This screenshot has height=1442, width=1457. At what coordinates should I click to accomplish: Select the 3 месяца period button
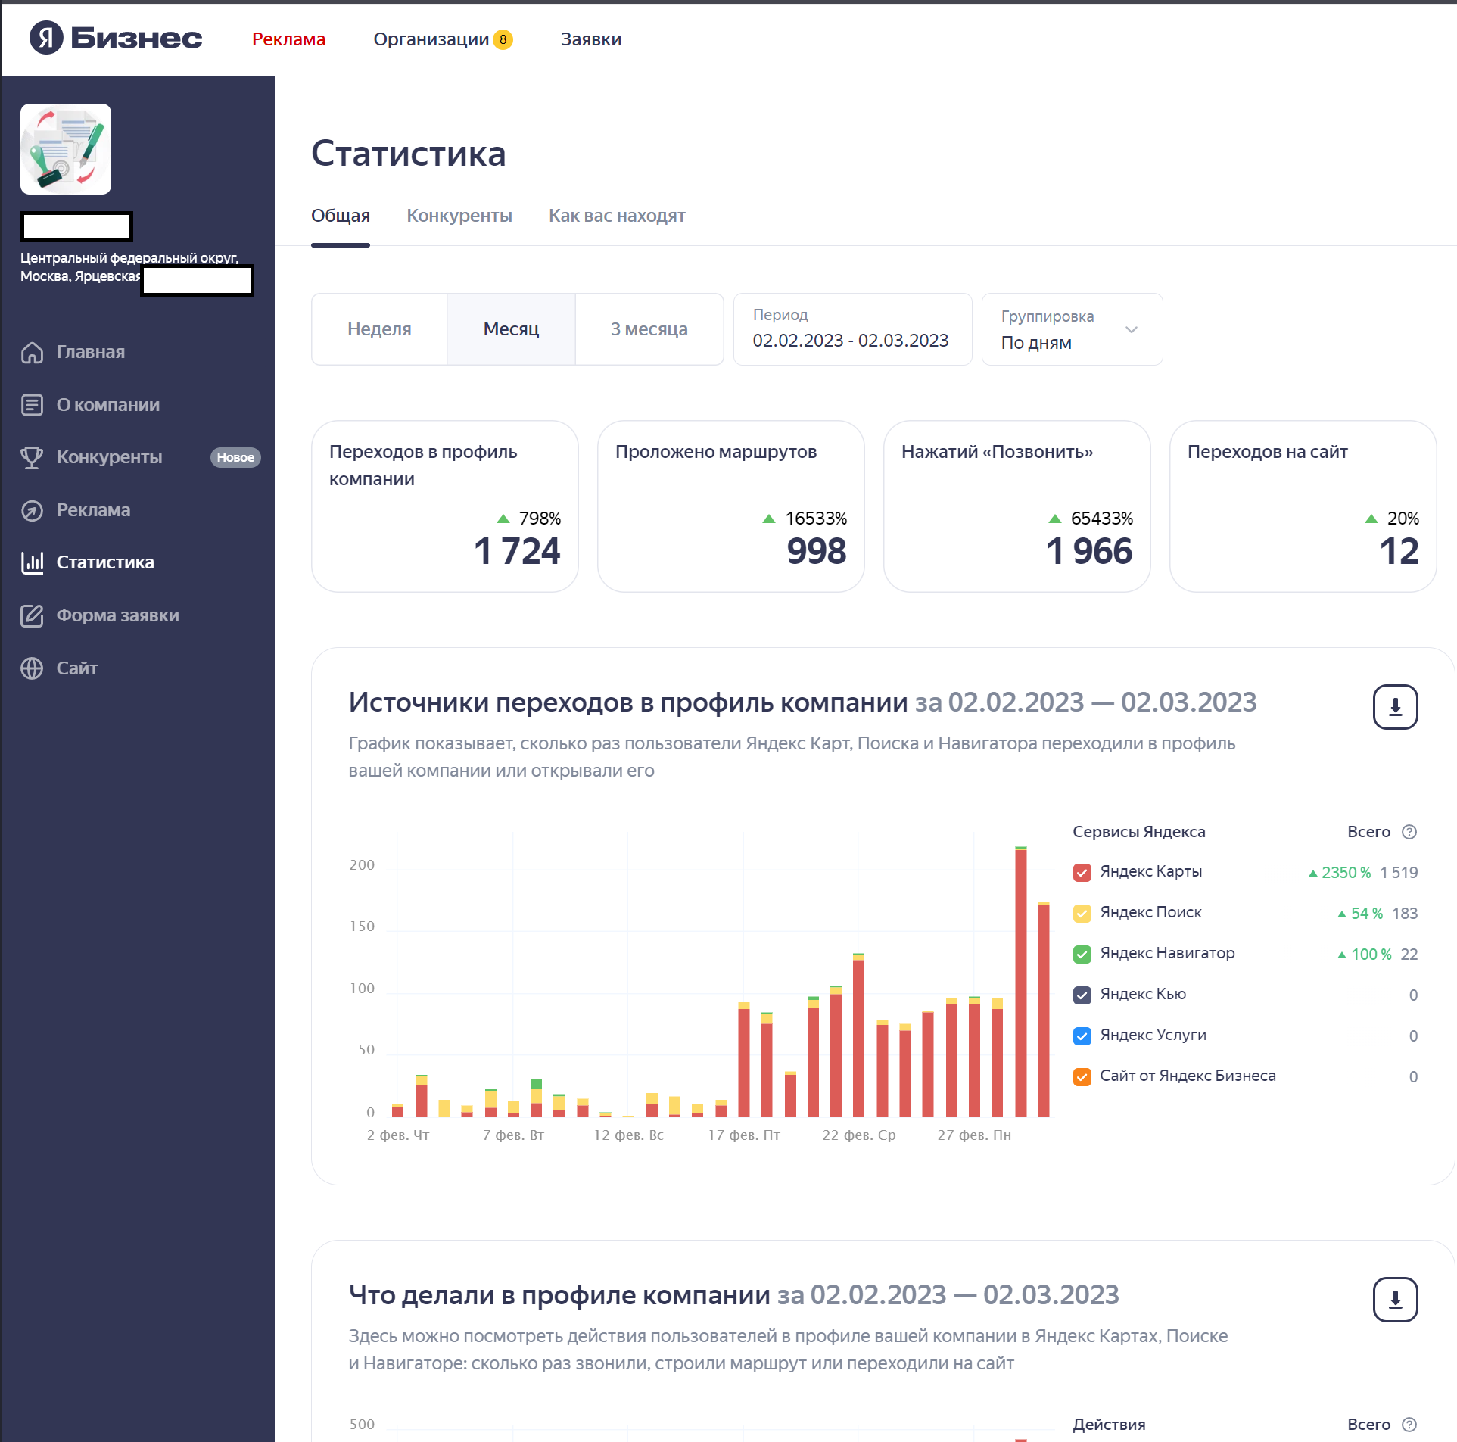click(649, 329)
